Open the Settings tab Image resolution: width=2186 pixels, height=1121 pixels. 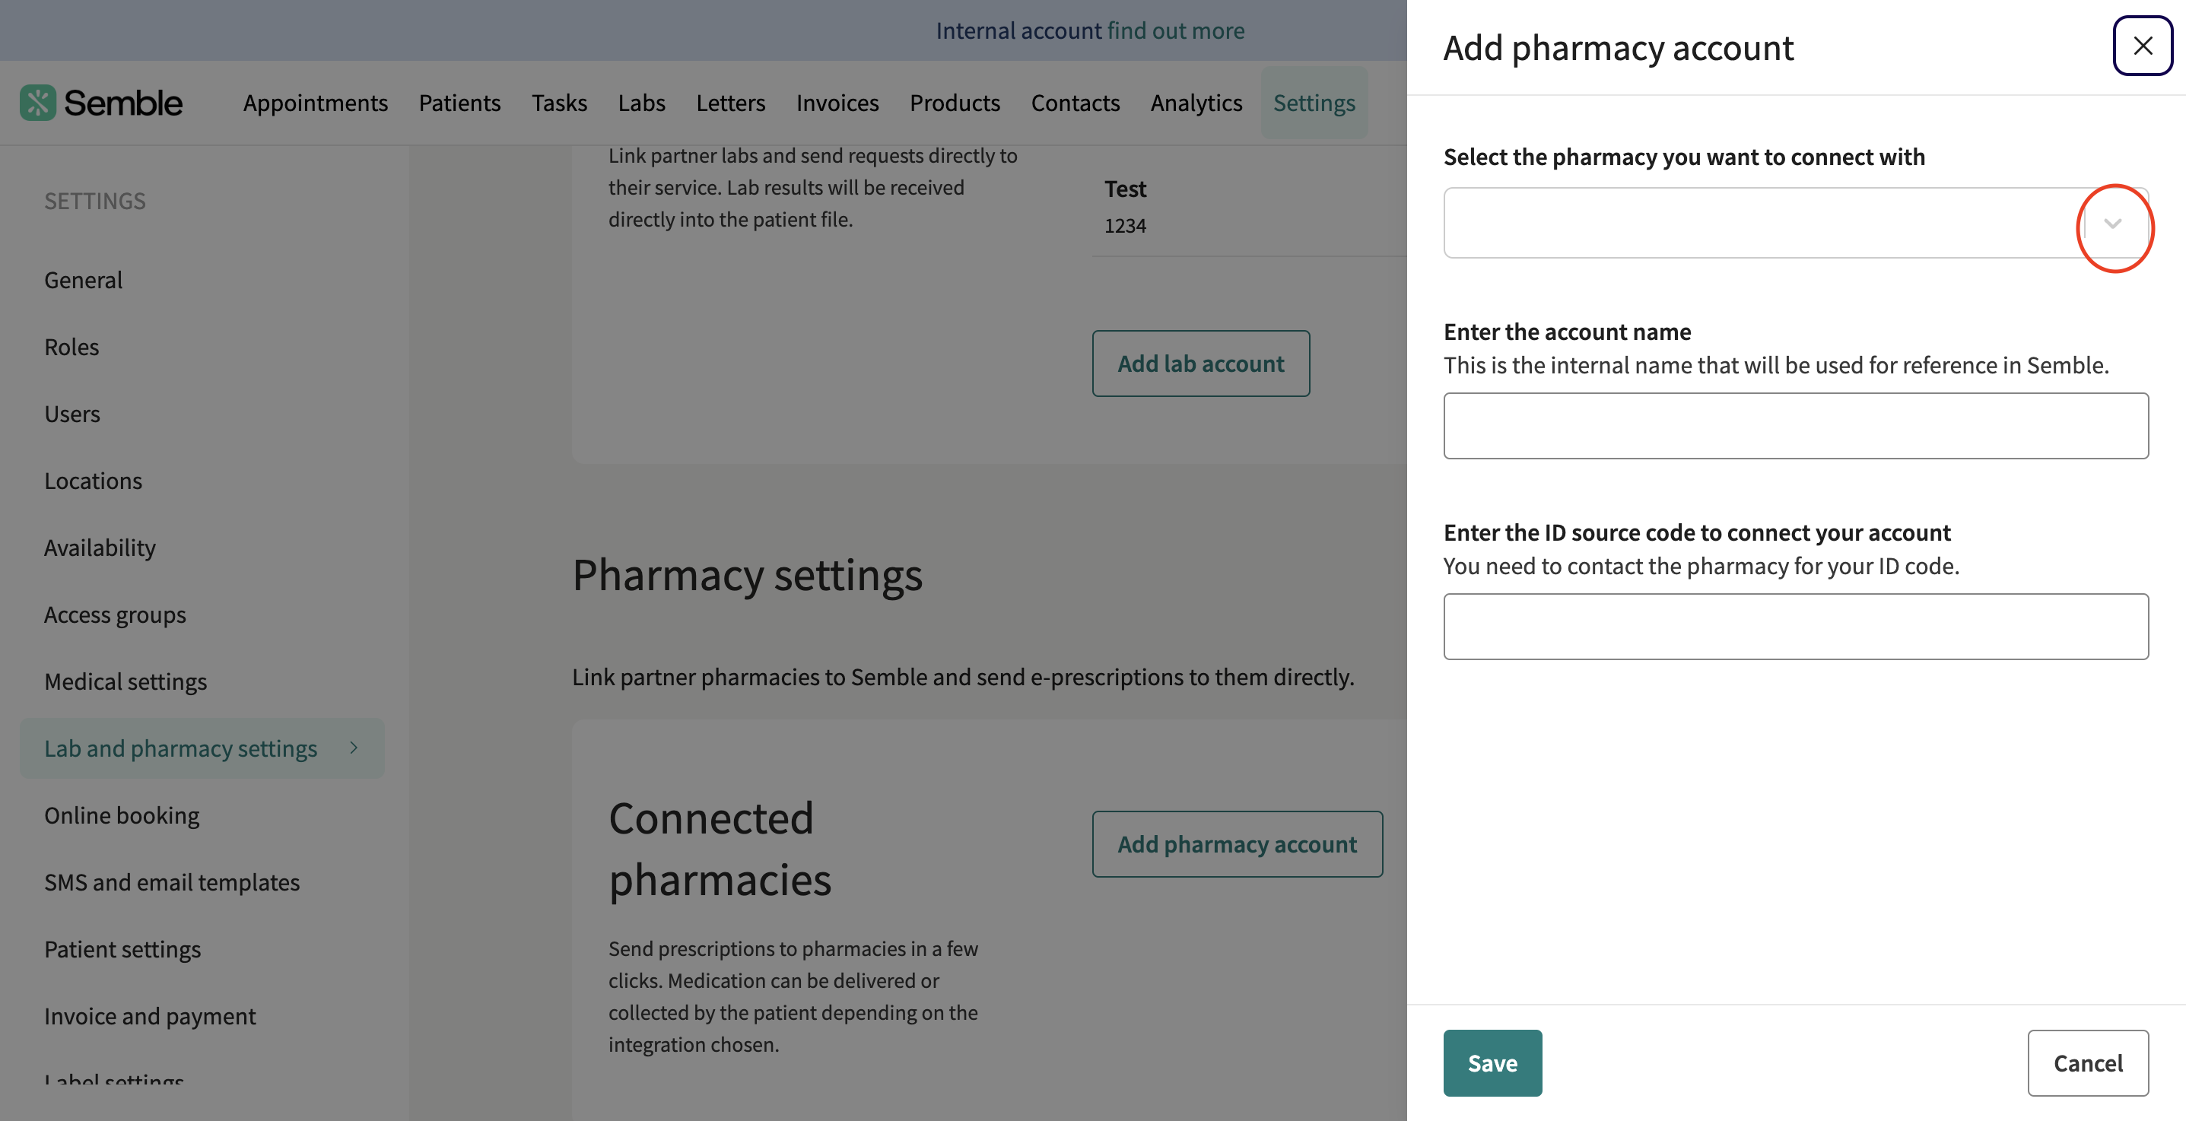pos(1314,103)
